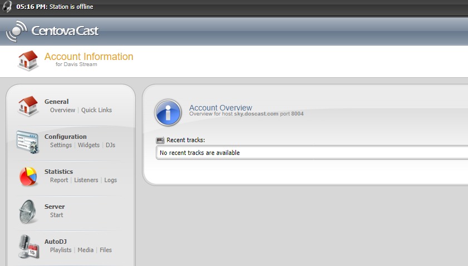The image size is (468, 266).
Task: Click the sky.doscast.com host text
Action: tap(256, 114)
